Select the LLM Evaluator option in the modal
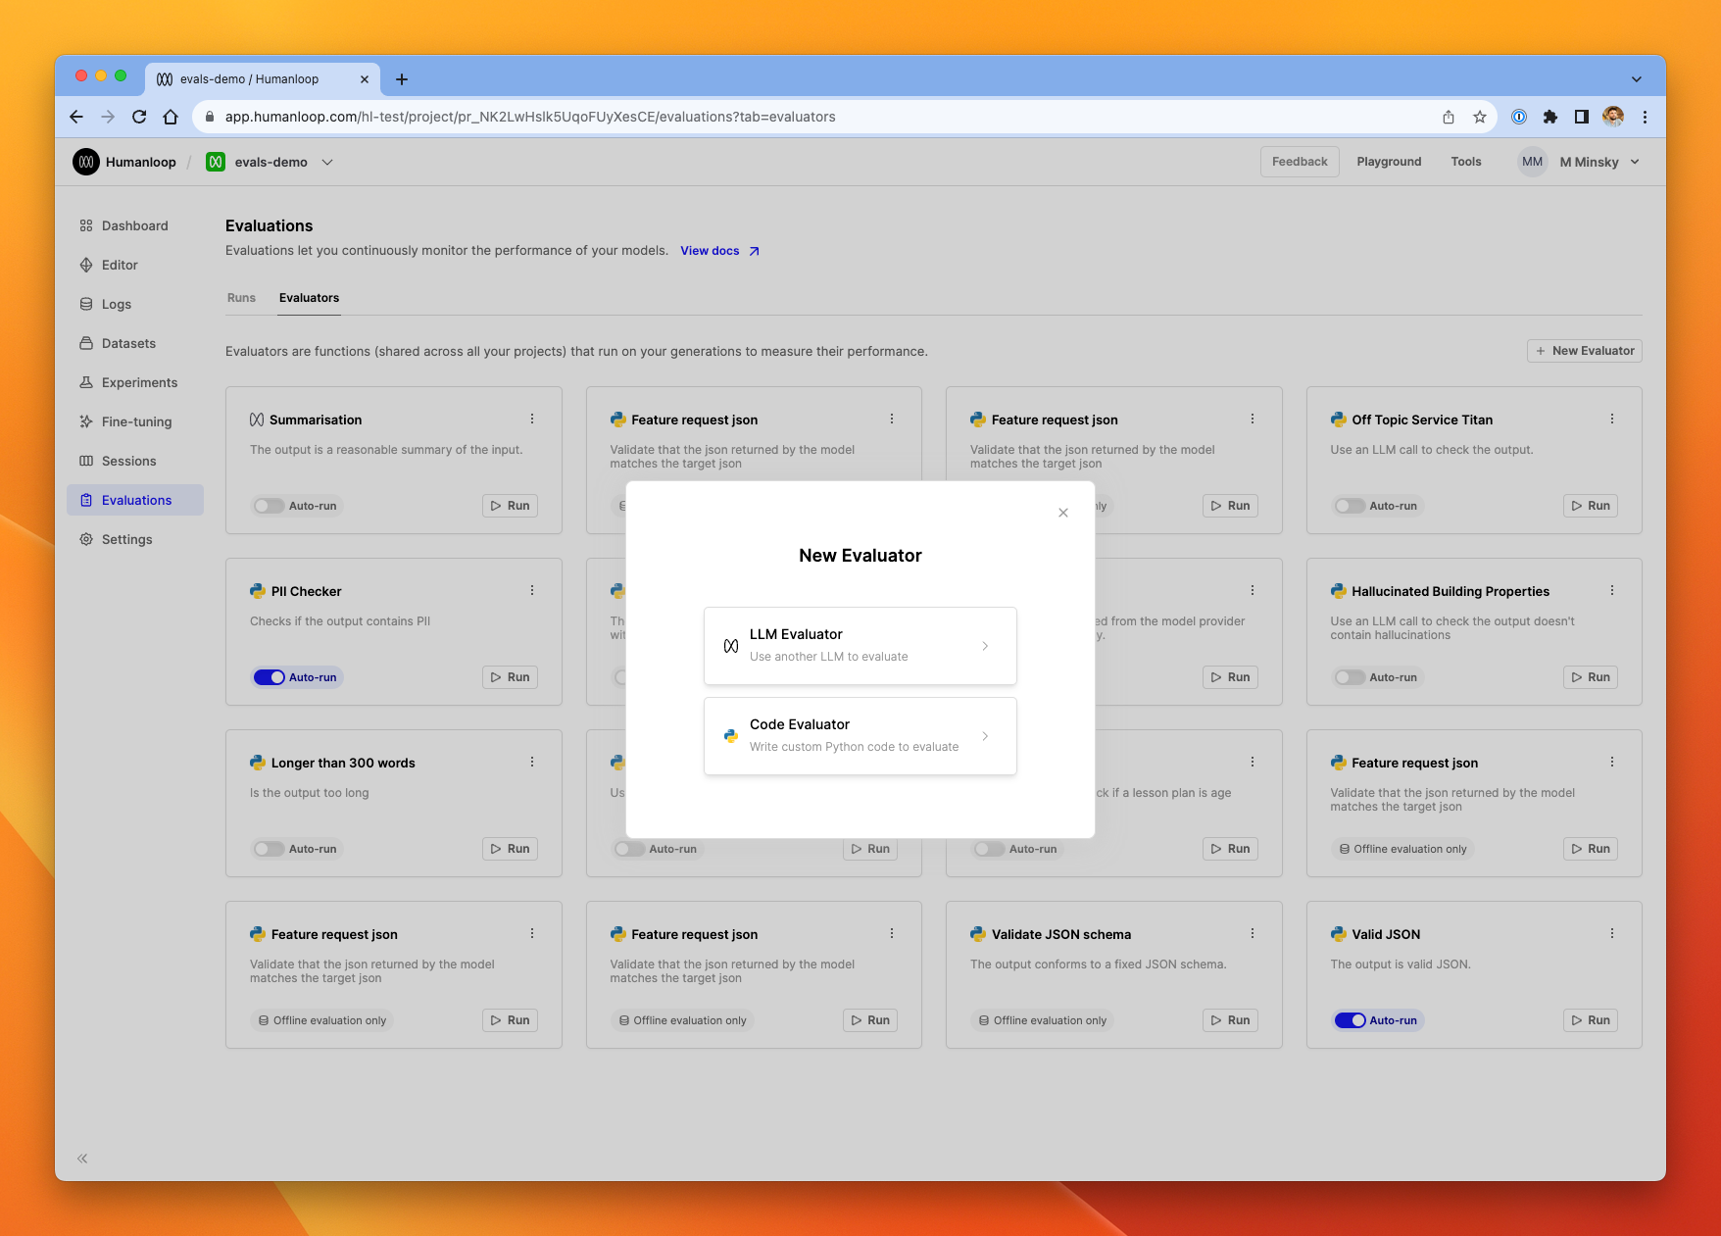Image resolution: width=1721 pixels, height=1236 pixels. pyautogui.click(x=860, y=645)
